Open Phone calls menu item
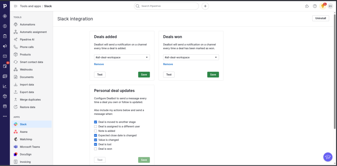 [x=31, y=47]
